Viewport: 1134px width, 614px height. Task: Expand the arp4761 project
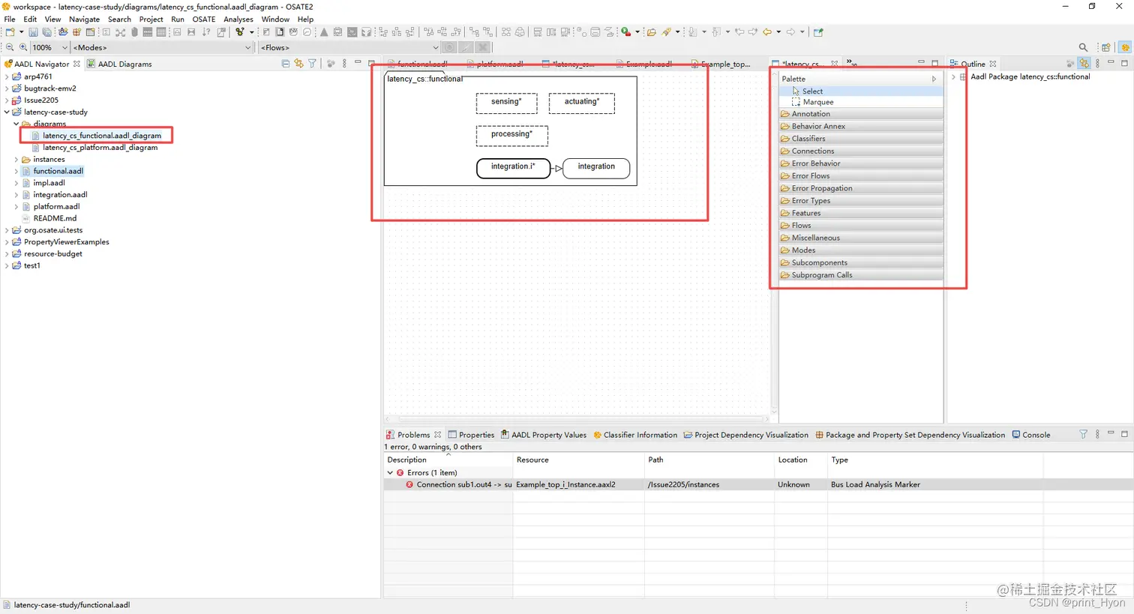click(7, 76)
